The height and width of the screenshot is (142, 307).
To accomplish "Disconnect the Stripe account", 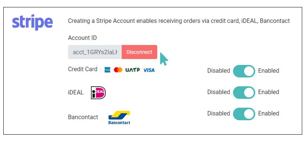I will 139,52.
